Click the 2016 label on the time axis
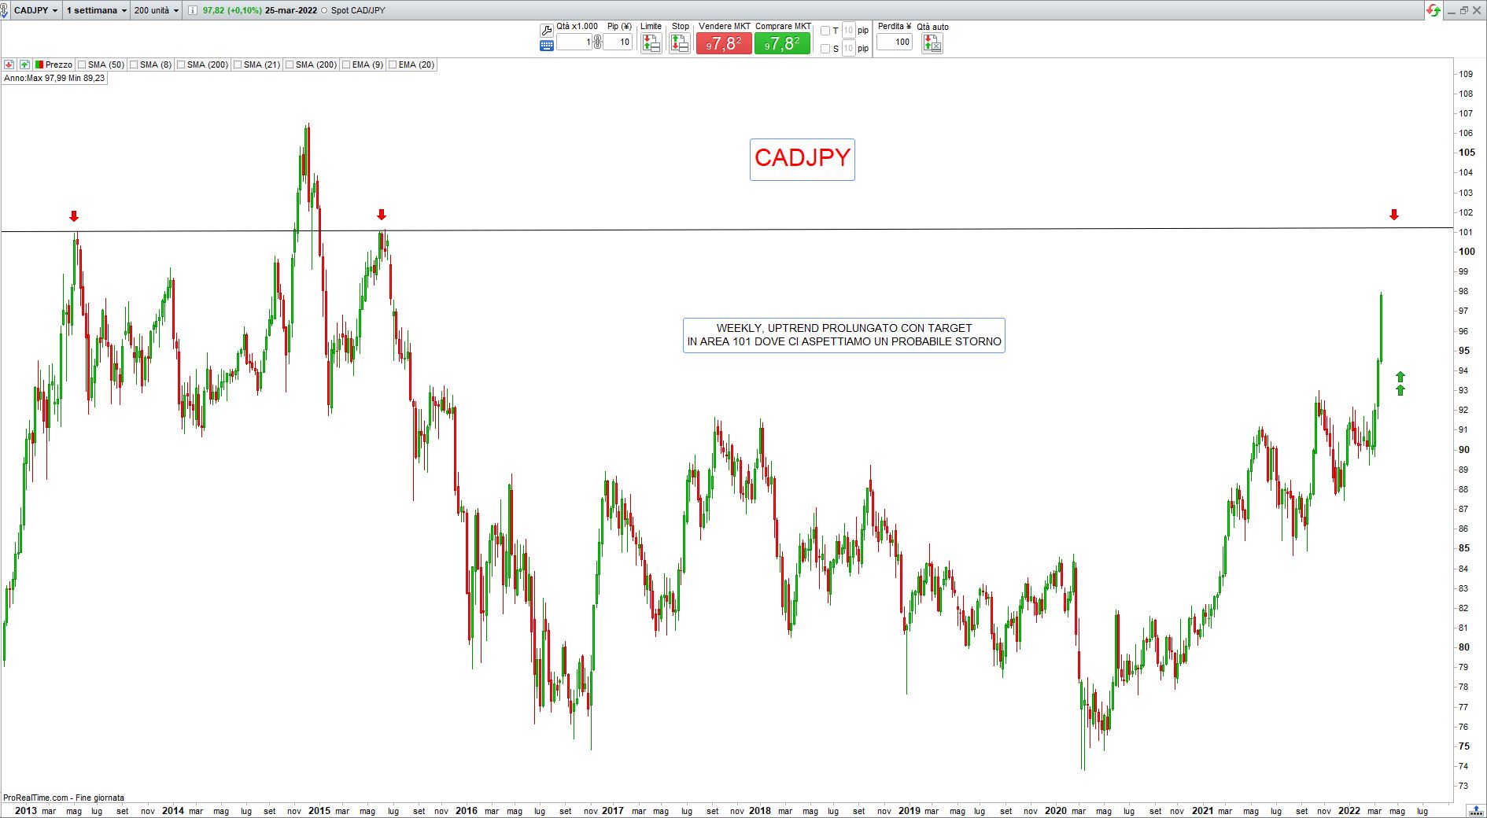1487x818 pixels. pos(467,811)
